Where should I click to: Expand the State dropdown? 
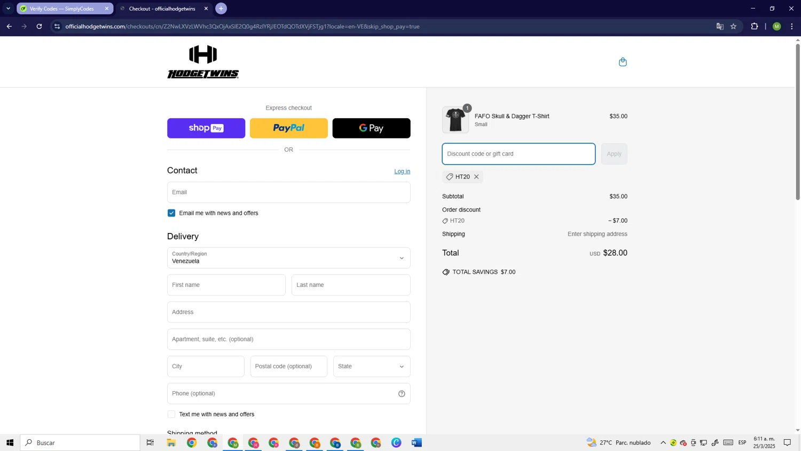point(372,367)
